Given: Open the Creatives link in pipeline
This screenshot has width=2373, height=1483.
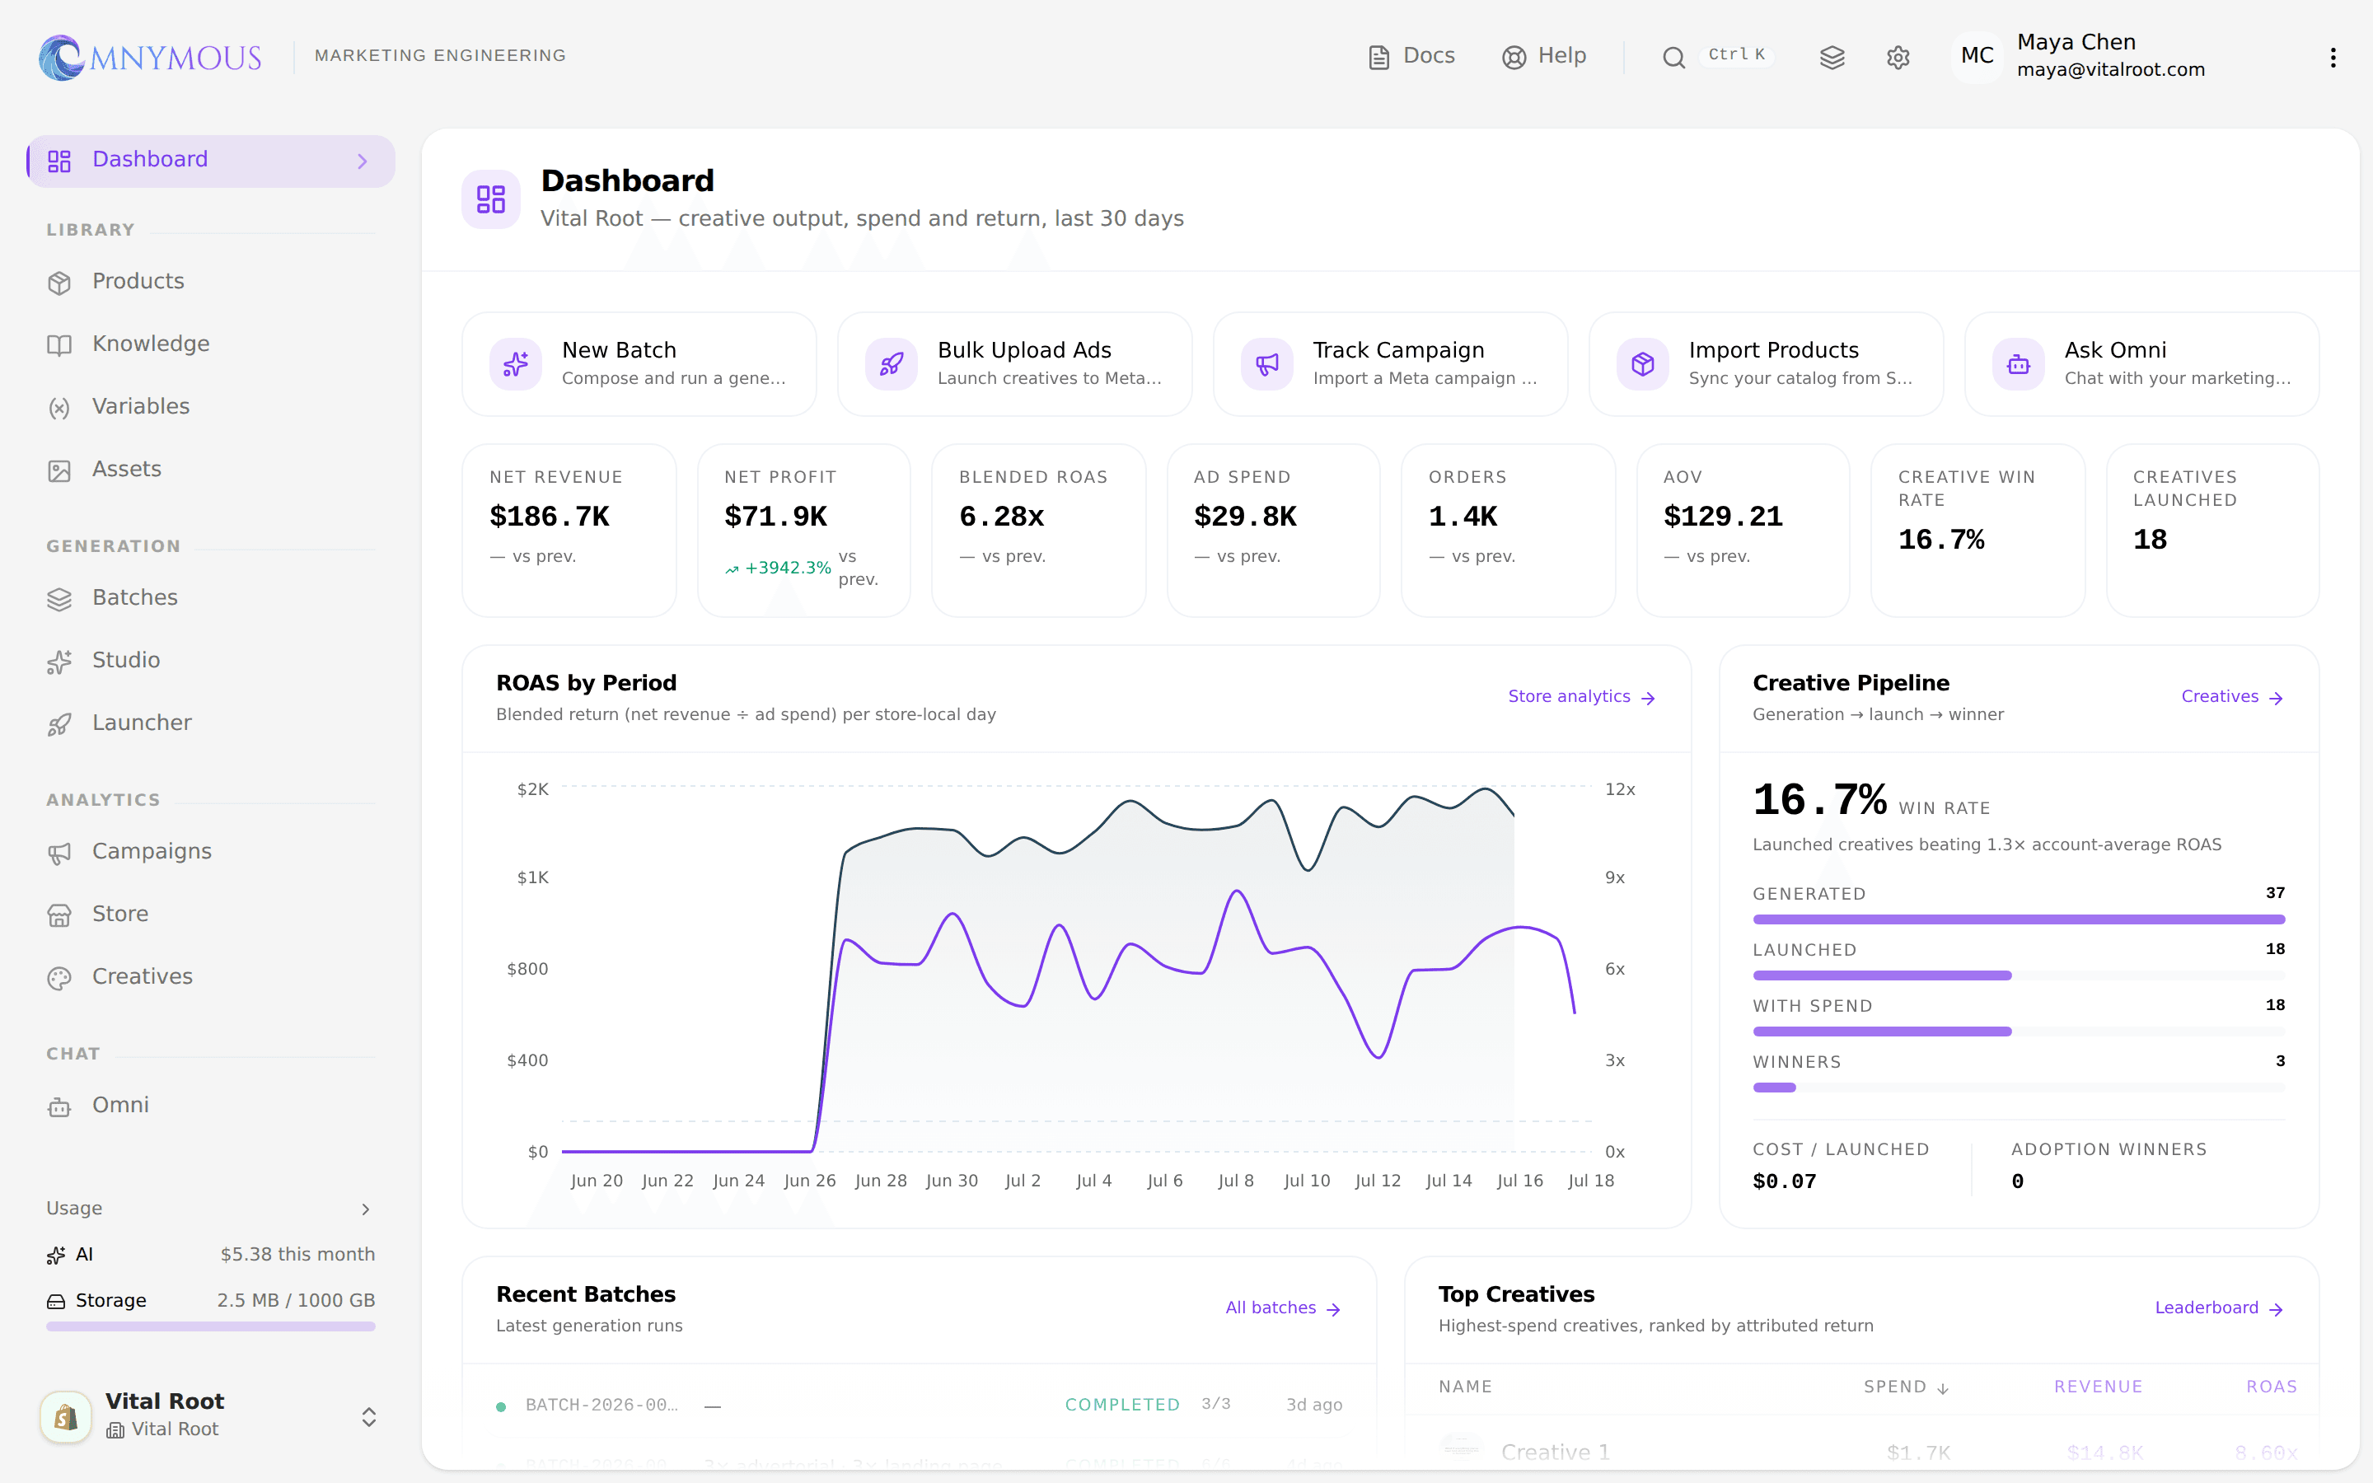Looking at the screenshot, I should click(x=2232, y=696).
